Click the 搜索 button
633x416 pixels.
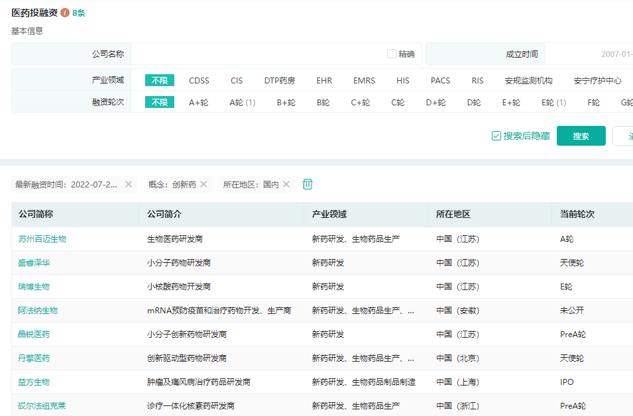(581, 136)
